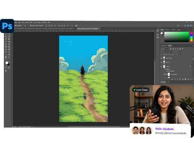Hide the top layer via its eye icon

pyautogui.click(x=161, y=58)
